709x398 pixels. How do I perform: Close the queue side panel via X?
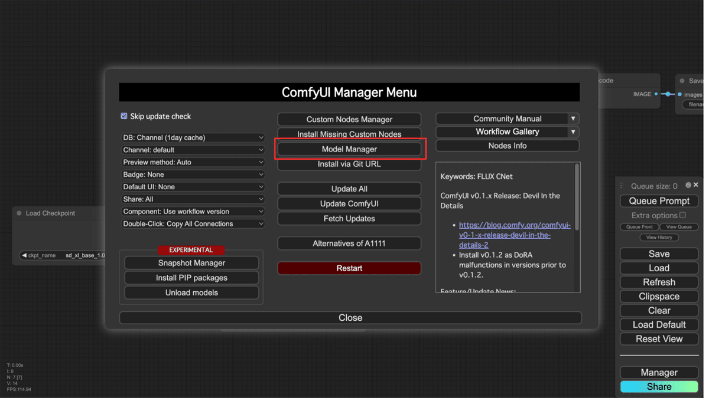[696, 185]
